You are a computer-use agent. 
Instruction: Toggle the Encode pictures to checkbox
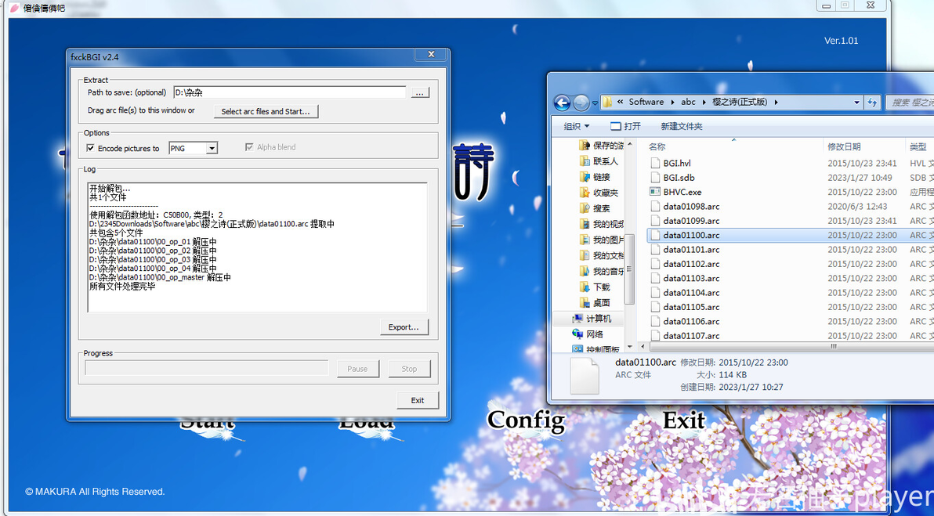pos(91,148)
